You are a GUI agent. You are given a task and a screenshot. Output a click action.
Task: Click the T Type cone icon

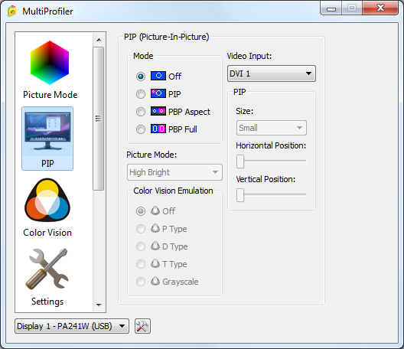pos(155,263)
